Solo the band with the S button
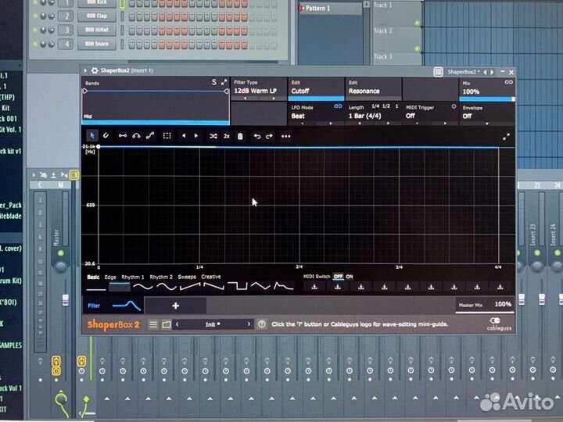563x422 pixels. click(214, 82)
